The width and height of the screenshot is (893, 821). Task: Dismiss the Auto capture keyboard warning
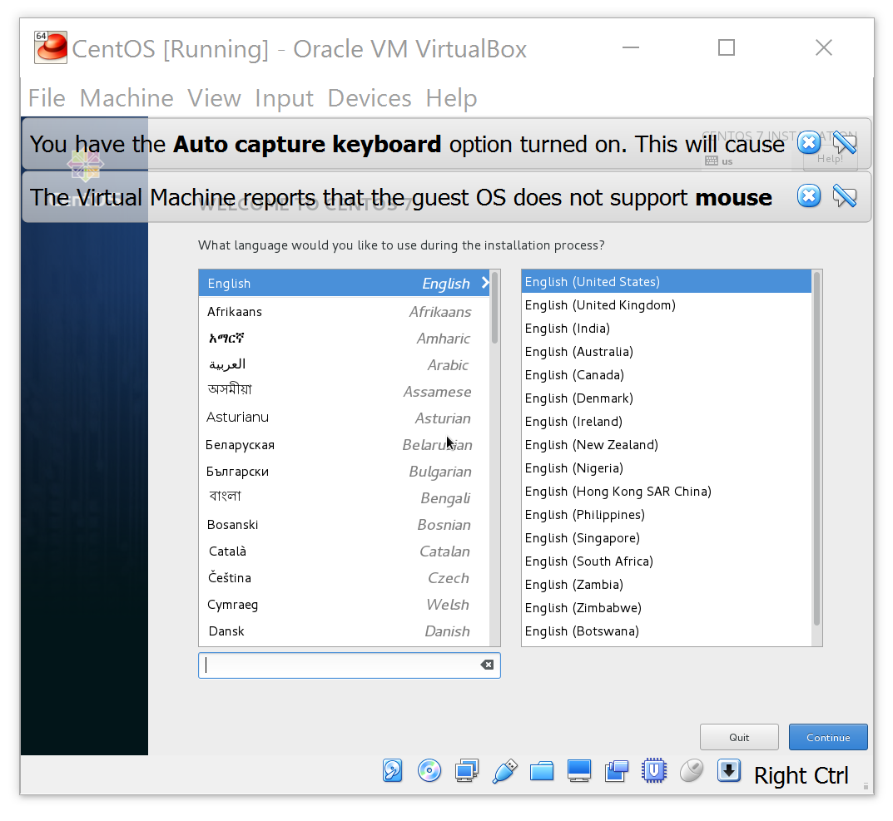pyautogui.click(x=808, y=143)
